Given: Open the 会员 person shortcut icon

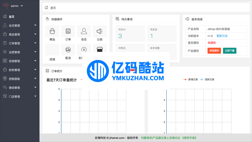Looking at the screenshot, I should point(84,31).
